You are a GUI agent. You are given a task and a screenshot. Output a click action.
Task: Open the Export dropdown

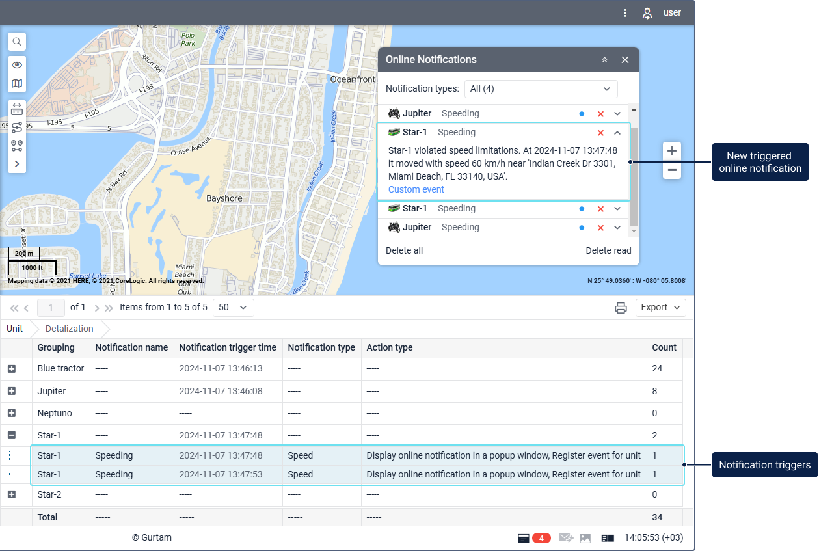pyautogui.click(x=660, y=308)
